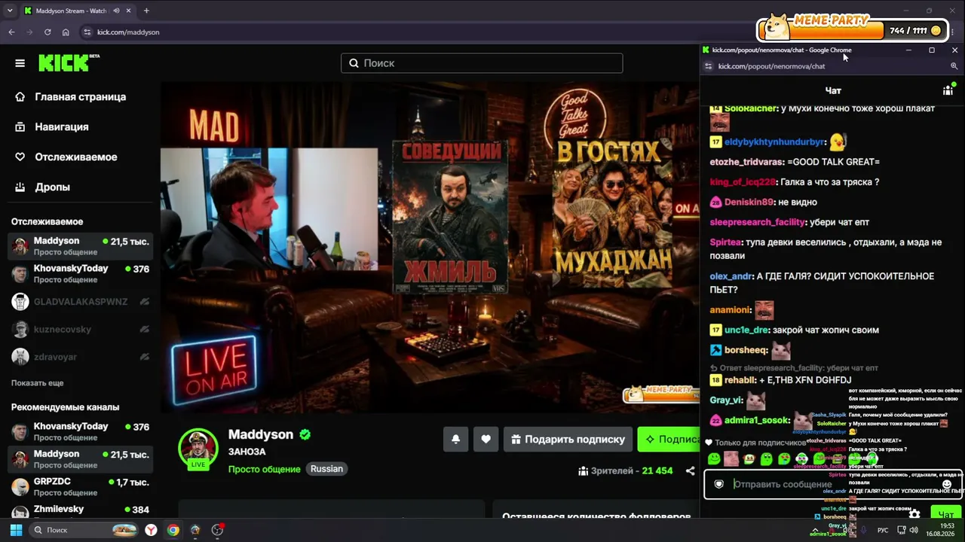Open Maddyson's live profile avatar
Viewport: 965px width, 542px height.
198,449
